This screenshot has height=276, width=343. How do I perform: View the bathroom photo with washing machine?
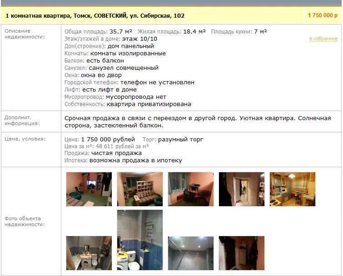pyautogui.click(x=89, y=253)
